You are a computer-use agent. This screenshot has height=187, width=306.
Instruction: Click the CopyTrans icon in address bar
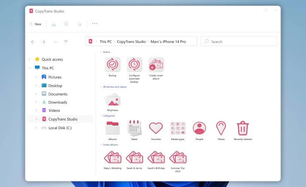[90, 41]
